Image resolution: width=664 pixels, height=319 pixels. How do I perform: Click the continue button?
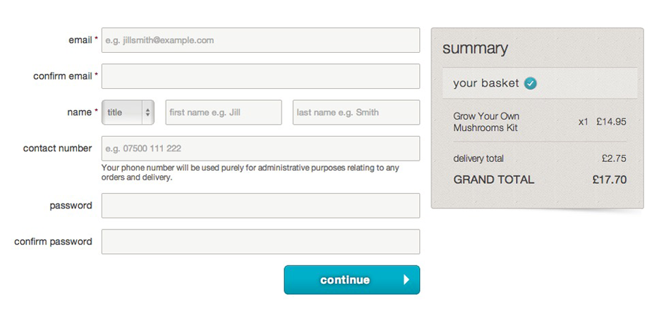click(352, 280)
